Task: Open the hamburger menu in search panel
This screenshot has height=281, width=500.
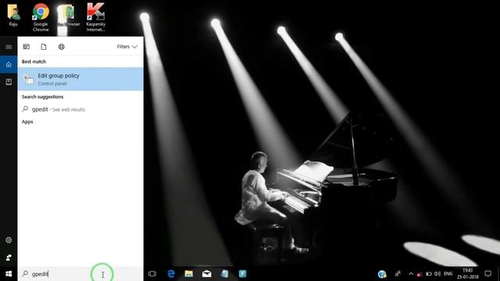Action: pos(9,47)
